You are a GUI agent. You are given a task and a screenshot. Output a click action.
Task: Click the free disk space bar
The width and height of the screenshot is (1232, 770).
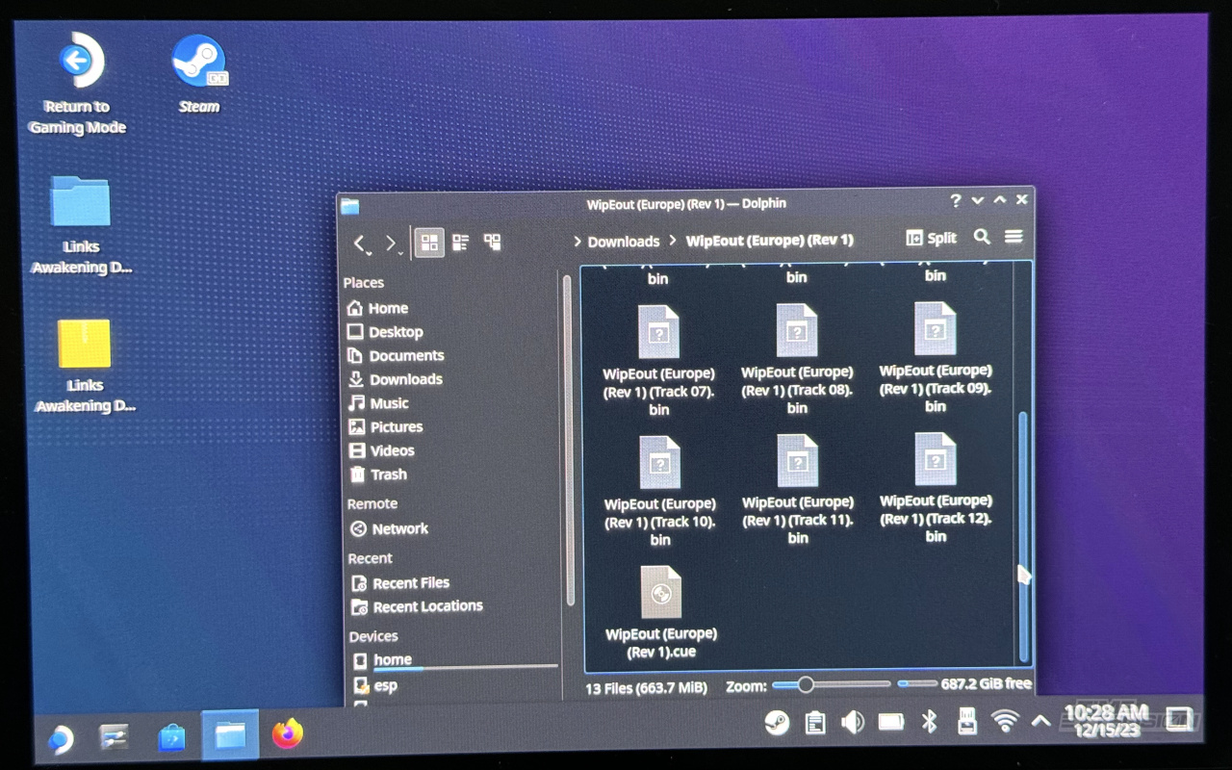[x=916, y=684]
